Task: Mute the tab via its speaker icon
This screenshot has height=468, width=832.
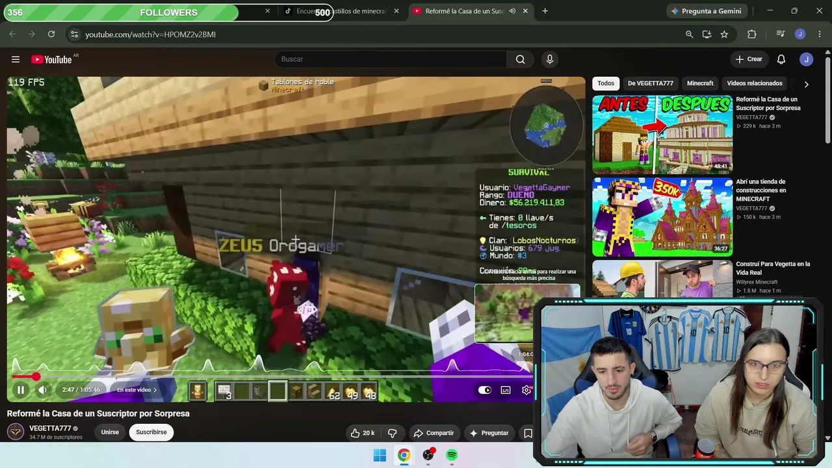Action: click(x=512, y=11)
